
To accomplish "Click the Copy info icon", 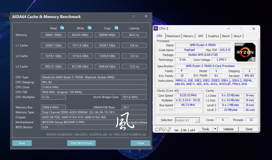I will point(116,28).
